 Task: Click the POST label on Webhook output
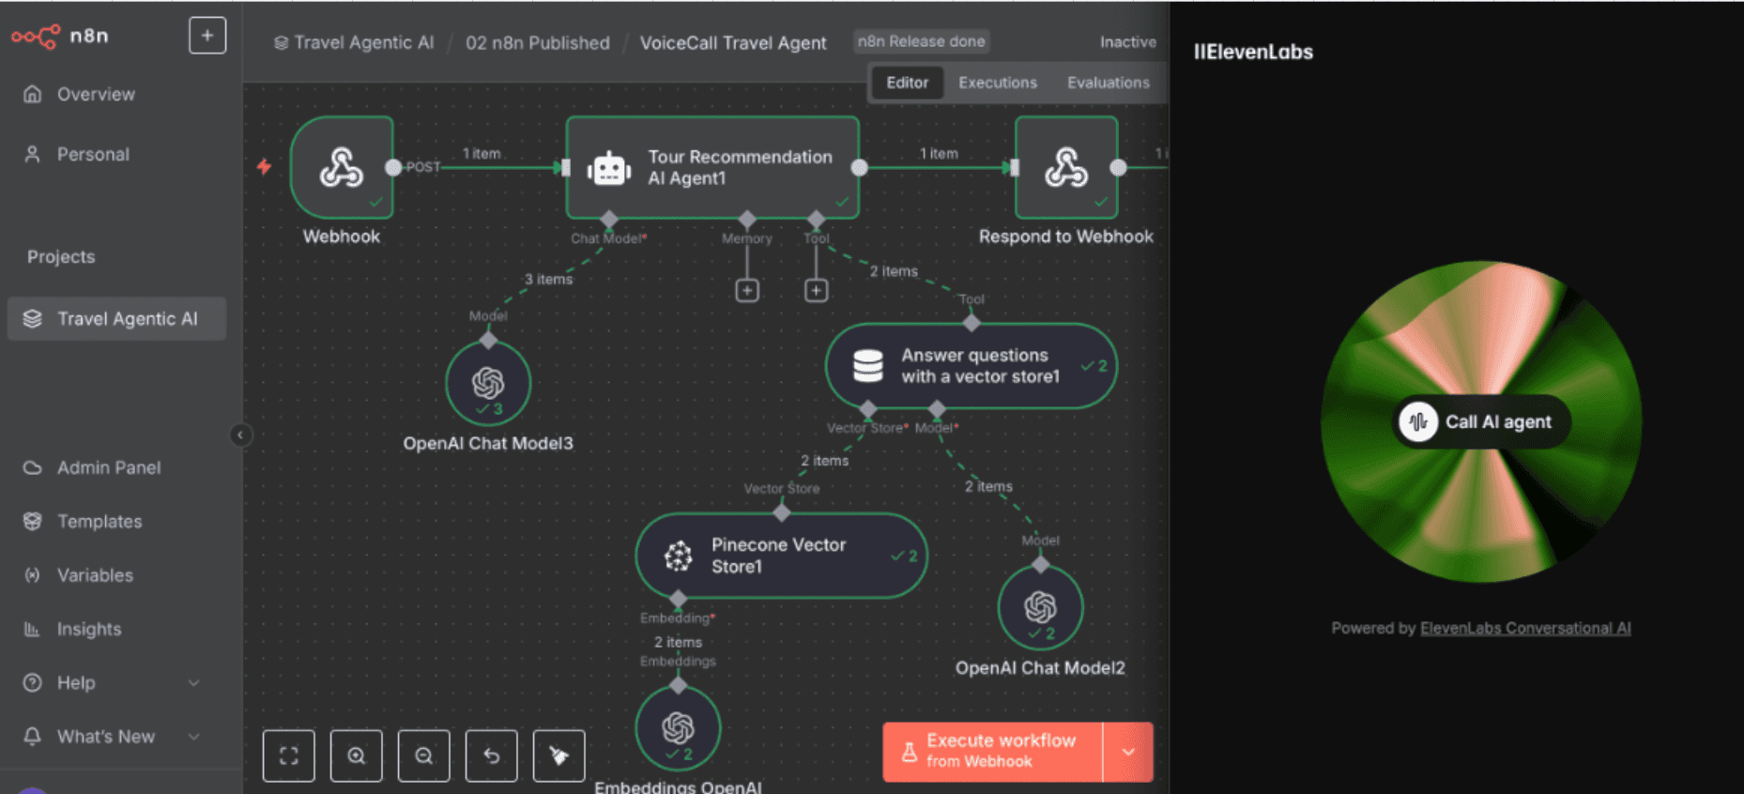pyautogui.click(x=423, y=167)
